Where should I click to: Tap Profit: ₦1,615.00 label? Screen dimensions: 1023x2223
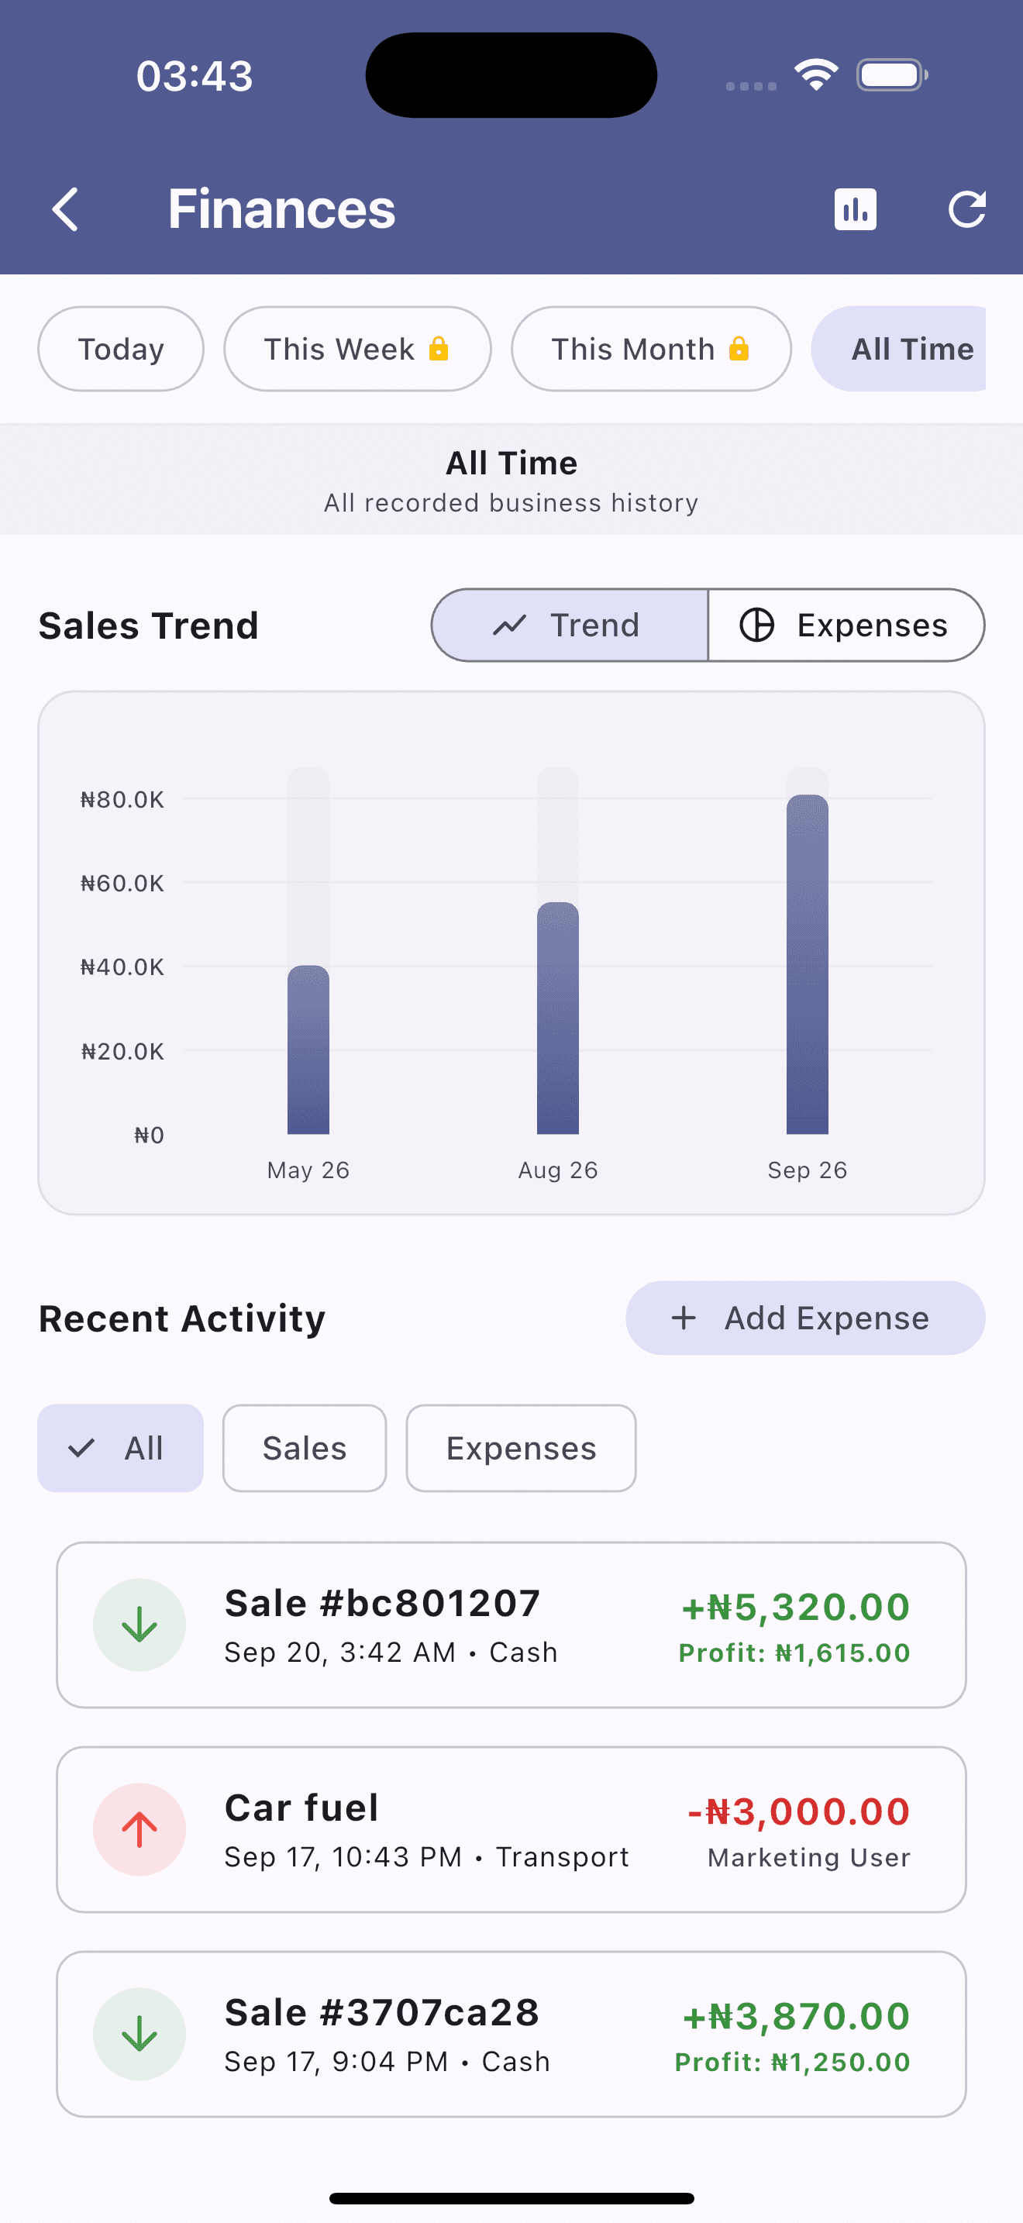794,1653
